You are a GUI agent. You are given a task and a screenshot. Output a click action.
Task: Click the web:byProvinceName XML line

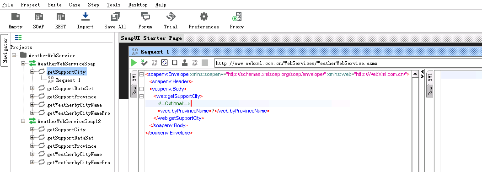214,111
